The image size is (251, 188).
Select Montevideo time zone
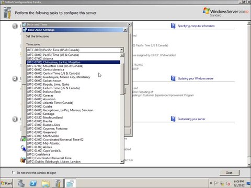pyautogui.click(x=73, y=136)
